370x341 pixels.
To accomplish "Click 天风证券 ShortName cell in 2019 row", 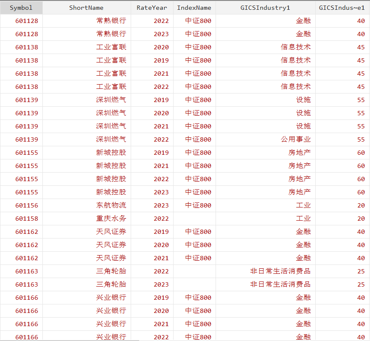I will coord(87,232).
